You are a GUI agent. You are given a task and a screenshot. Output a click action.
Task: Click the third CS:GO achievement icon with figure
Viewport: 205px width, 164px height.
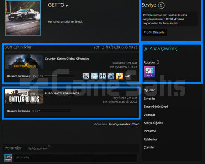(x=103, y=76)
